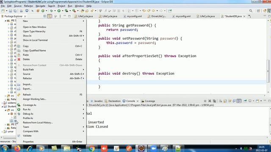This screenshot has height=152, width=271.
Task: Click the Save toolbar icon
Action: (11, 11)
